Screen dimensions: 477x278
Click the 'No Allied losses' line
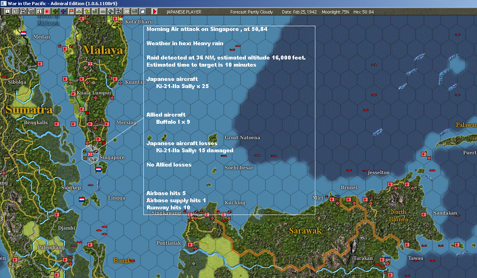tap(169, 165)
